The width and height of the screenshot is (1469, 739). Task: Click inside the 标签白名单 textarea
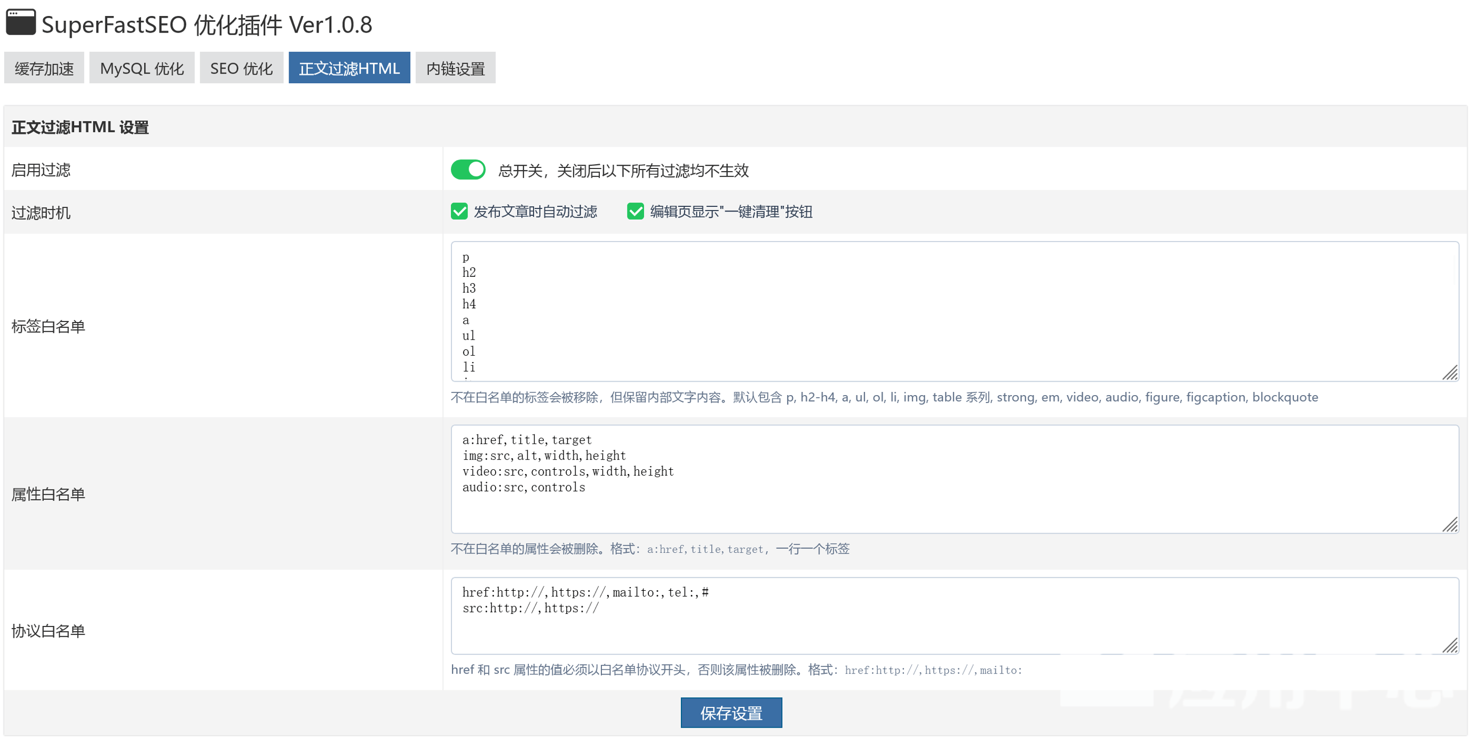coord(955,311)
